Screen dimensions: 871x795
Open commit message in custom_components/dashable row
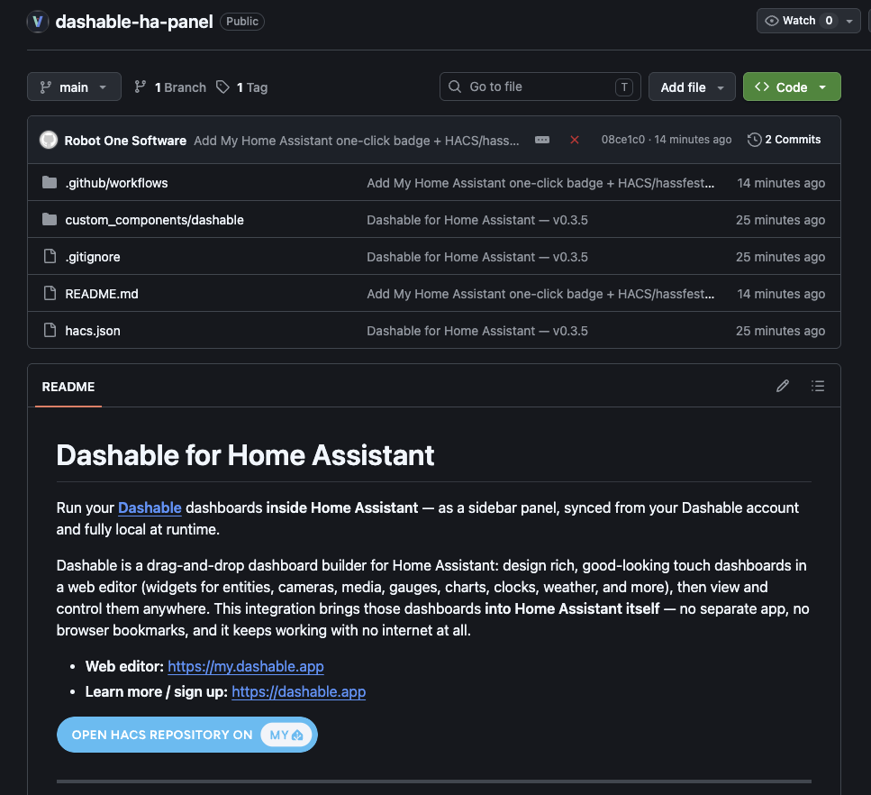tap(477, 220)
